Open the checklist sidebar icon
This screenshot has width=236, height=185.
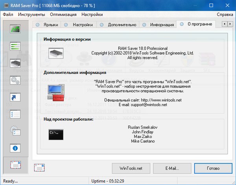click(x=15, y=114)
